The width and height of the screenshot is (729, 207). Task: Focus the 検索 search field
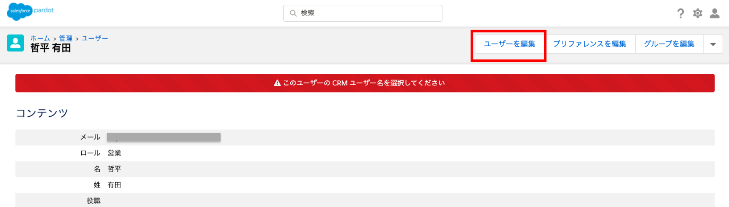(x=363, y=13)
